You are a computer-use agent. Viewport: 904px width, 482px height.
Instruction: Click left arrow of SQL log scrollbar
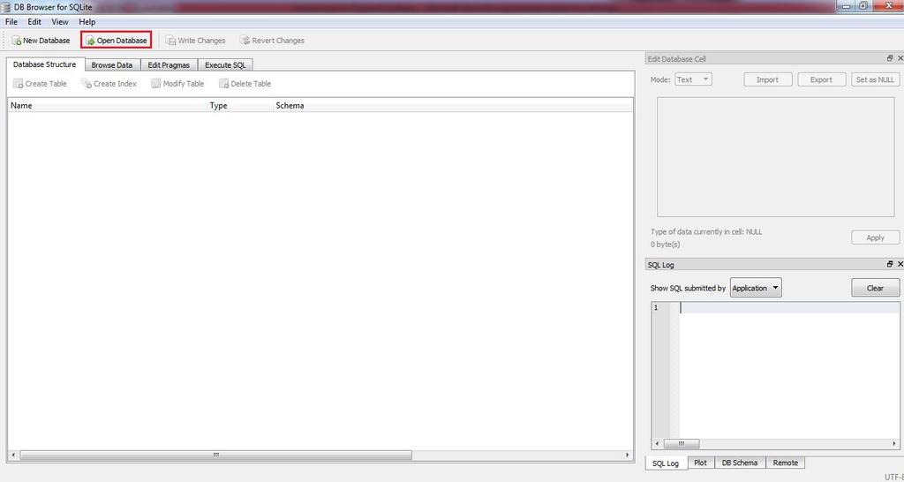click(x=657, y=443)
